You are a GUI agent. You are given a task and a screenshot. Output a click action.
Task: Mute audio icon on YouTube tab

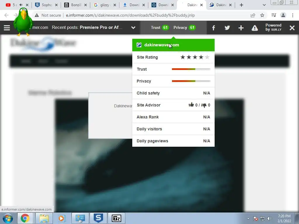point(21,5)
